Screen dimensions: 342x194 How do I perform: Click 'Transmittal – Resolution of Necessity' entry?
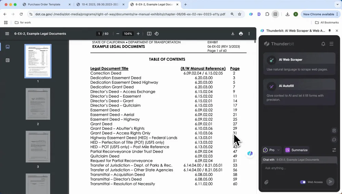point(122,184)
